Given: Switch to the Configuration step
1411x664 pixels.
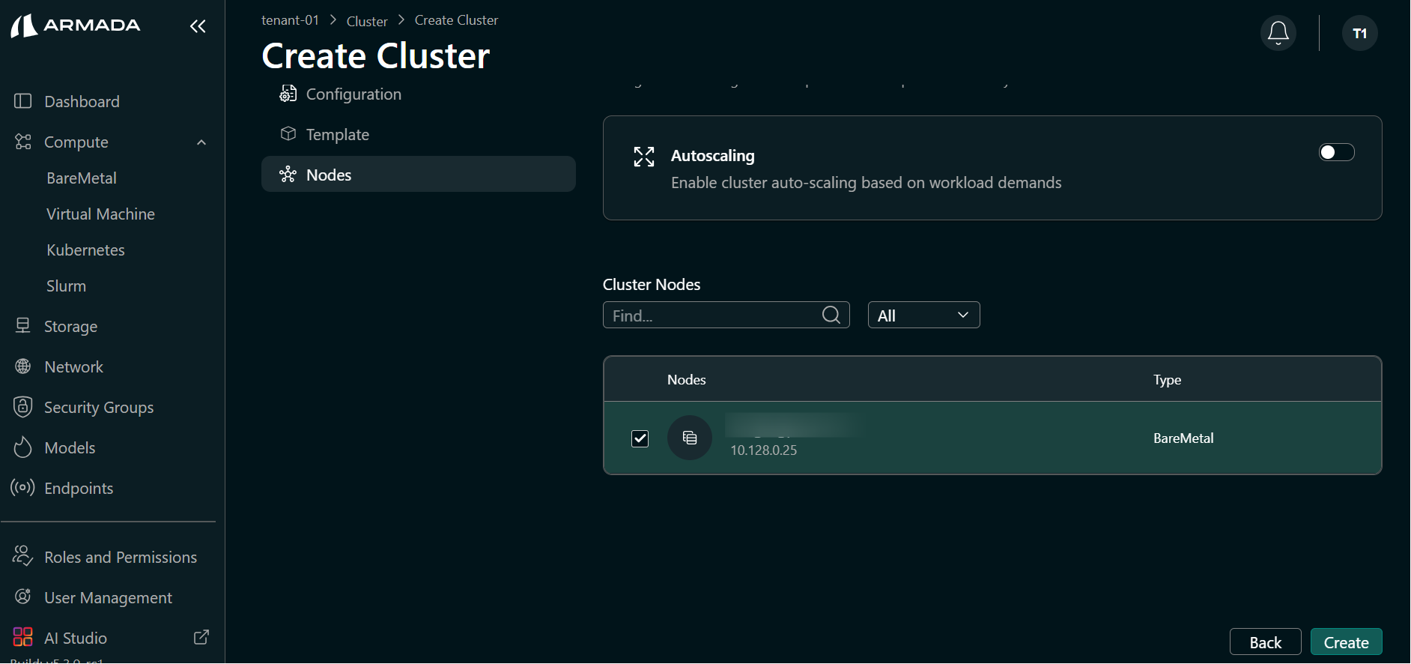Looking at the screenshot, I should (353, 94).
